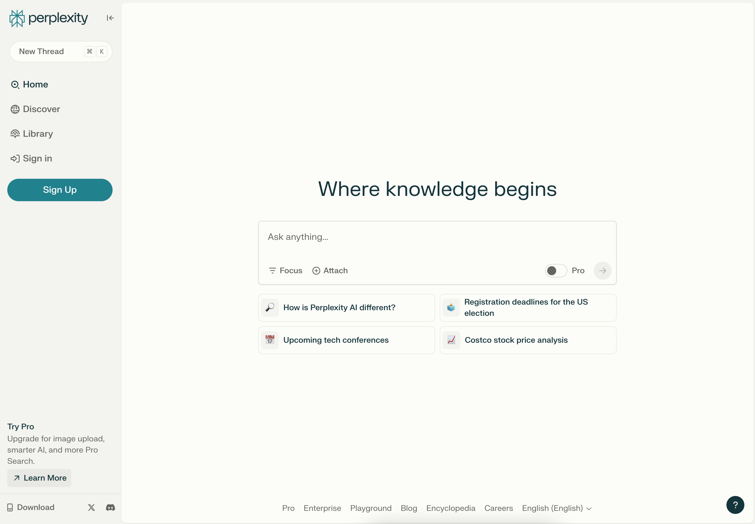Start a New Thread

(x=61, y=52)
